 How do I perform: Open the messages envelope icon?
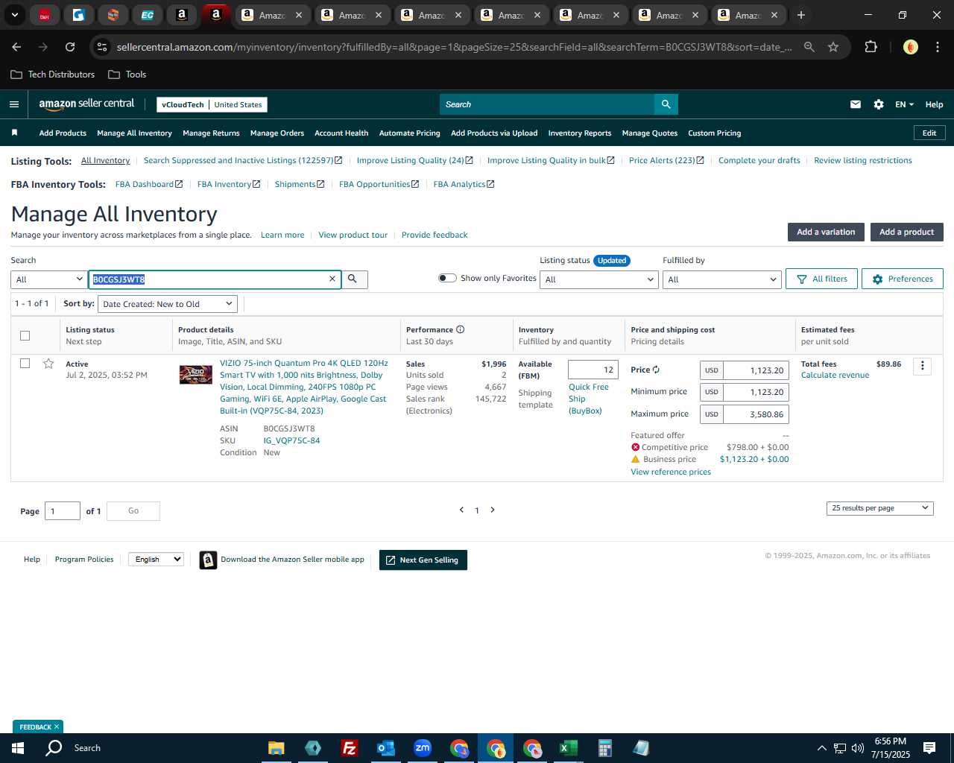[856, 104]
